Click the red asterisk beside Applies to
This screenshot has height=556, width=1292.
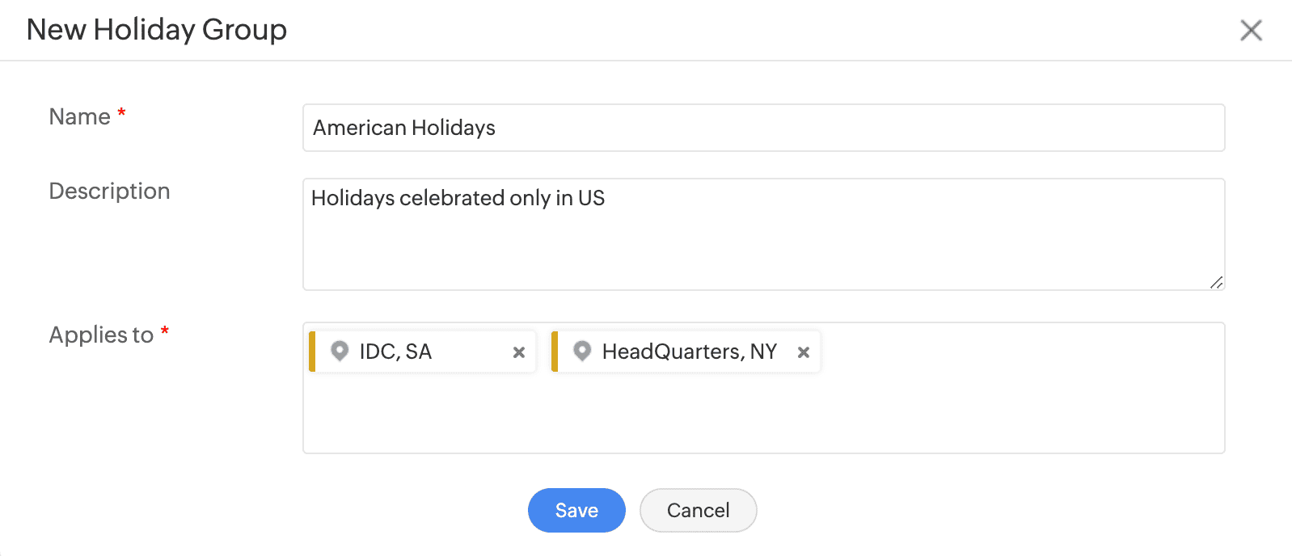coord(165,331)
